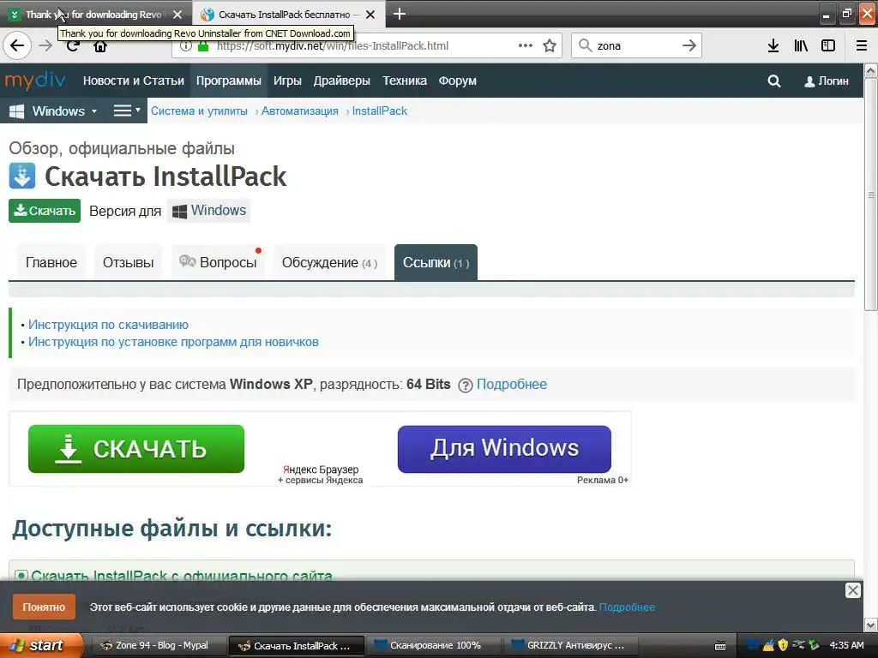The image size is (878, 658).
Task: Open page actions three-dots menu
Action: 526,46
